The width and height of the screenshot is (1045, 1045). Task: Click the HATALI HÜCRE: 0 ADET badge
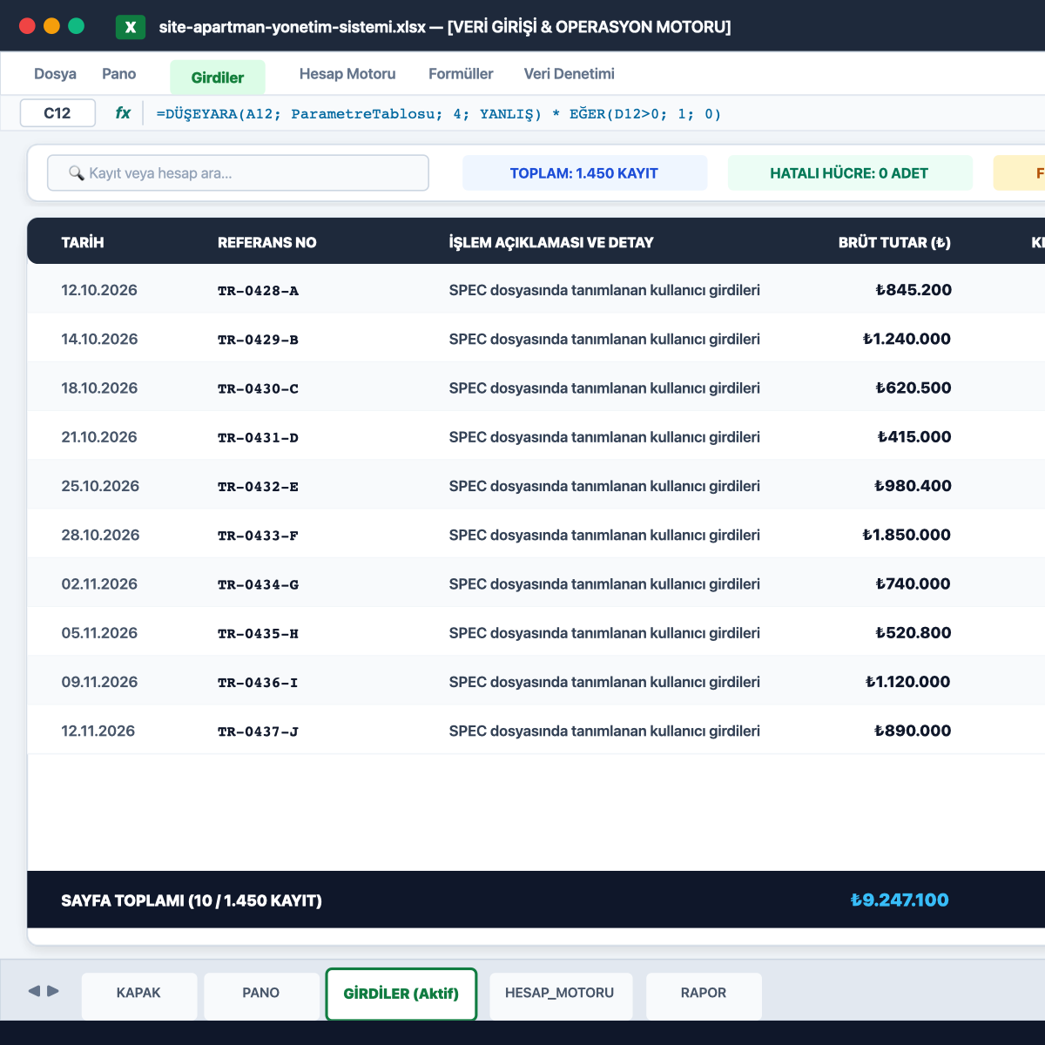coord(849,173)
